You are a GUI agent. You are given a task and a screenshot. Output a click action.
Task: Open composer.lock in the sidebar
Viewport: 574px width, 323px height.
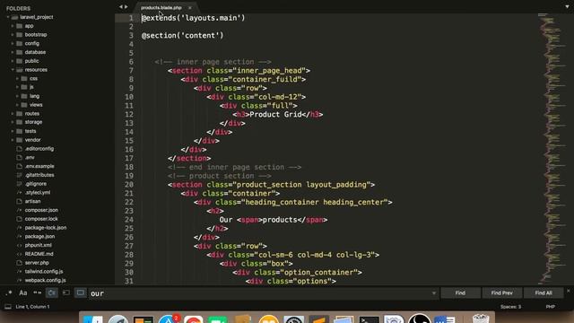41,219
